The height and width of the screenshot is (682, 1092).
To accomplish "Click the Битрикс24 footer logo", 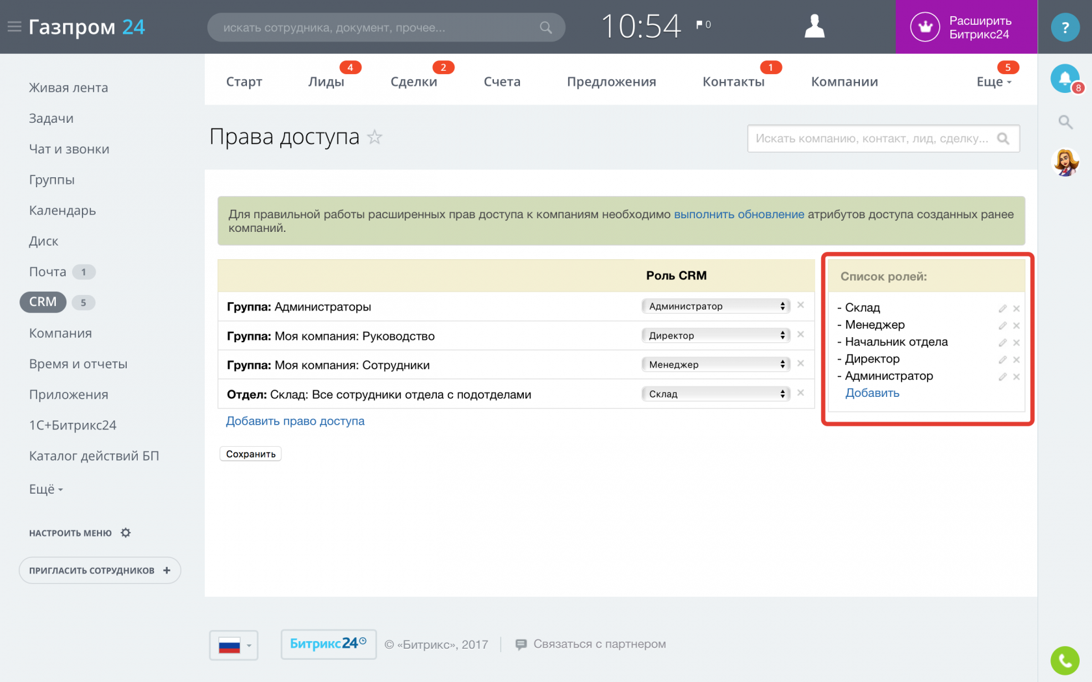I will [328, 644].
